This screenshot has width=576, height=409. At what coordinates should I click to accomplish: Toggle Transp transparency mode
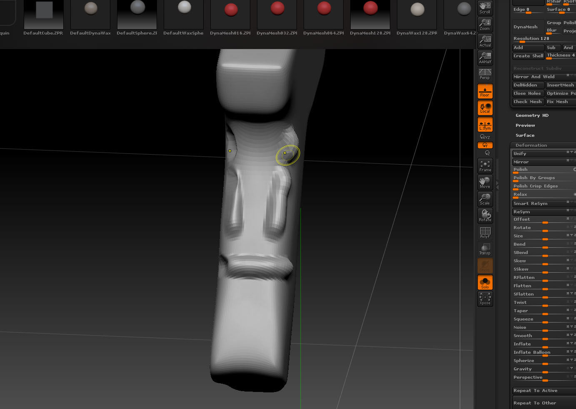[x=485, y=249]
